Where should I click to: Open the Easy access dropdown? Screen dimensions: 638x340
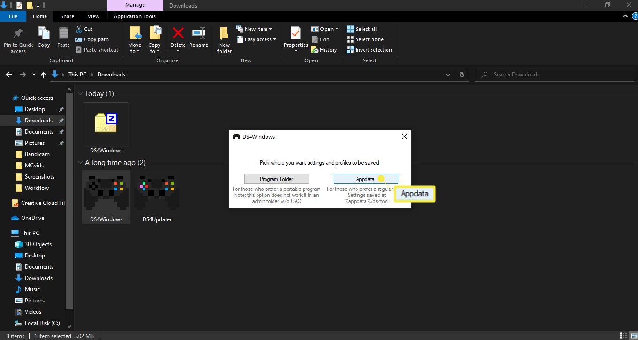(256, 39)
